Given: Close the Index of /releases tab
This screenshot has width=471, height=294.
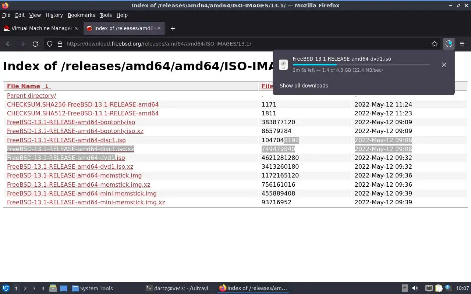Looking at the screenshot, I should [x=160, y=28].
